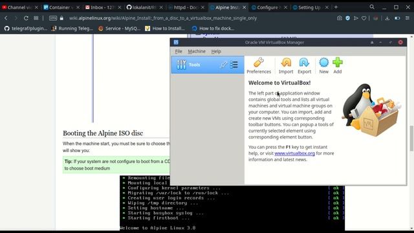Follow the www.virtualbox.org link
The width and height of the screenshot is (414, 233).
coord(295,153)
